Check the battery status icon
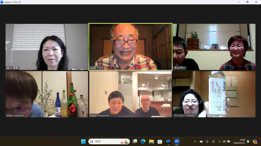This screenshot has width=261, height=146. pos(229,142)
